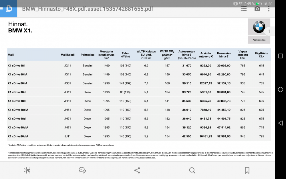Select CO2 emission value 168
This screenshot has height=179, width=286.
click(x=167, y=83)
